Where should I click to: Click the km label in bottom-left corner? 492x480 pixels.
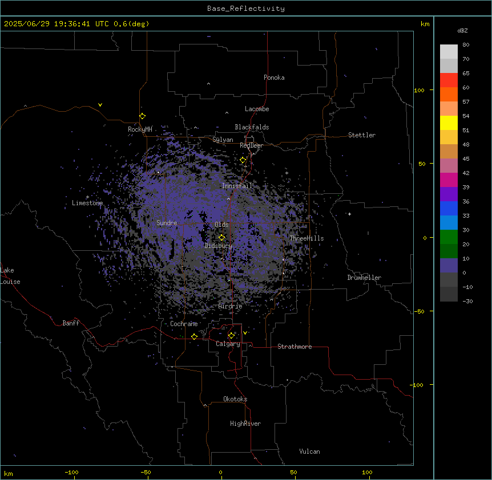[x=9, y=473]
